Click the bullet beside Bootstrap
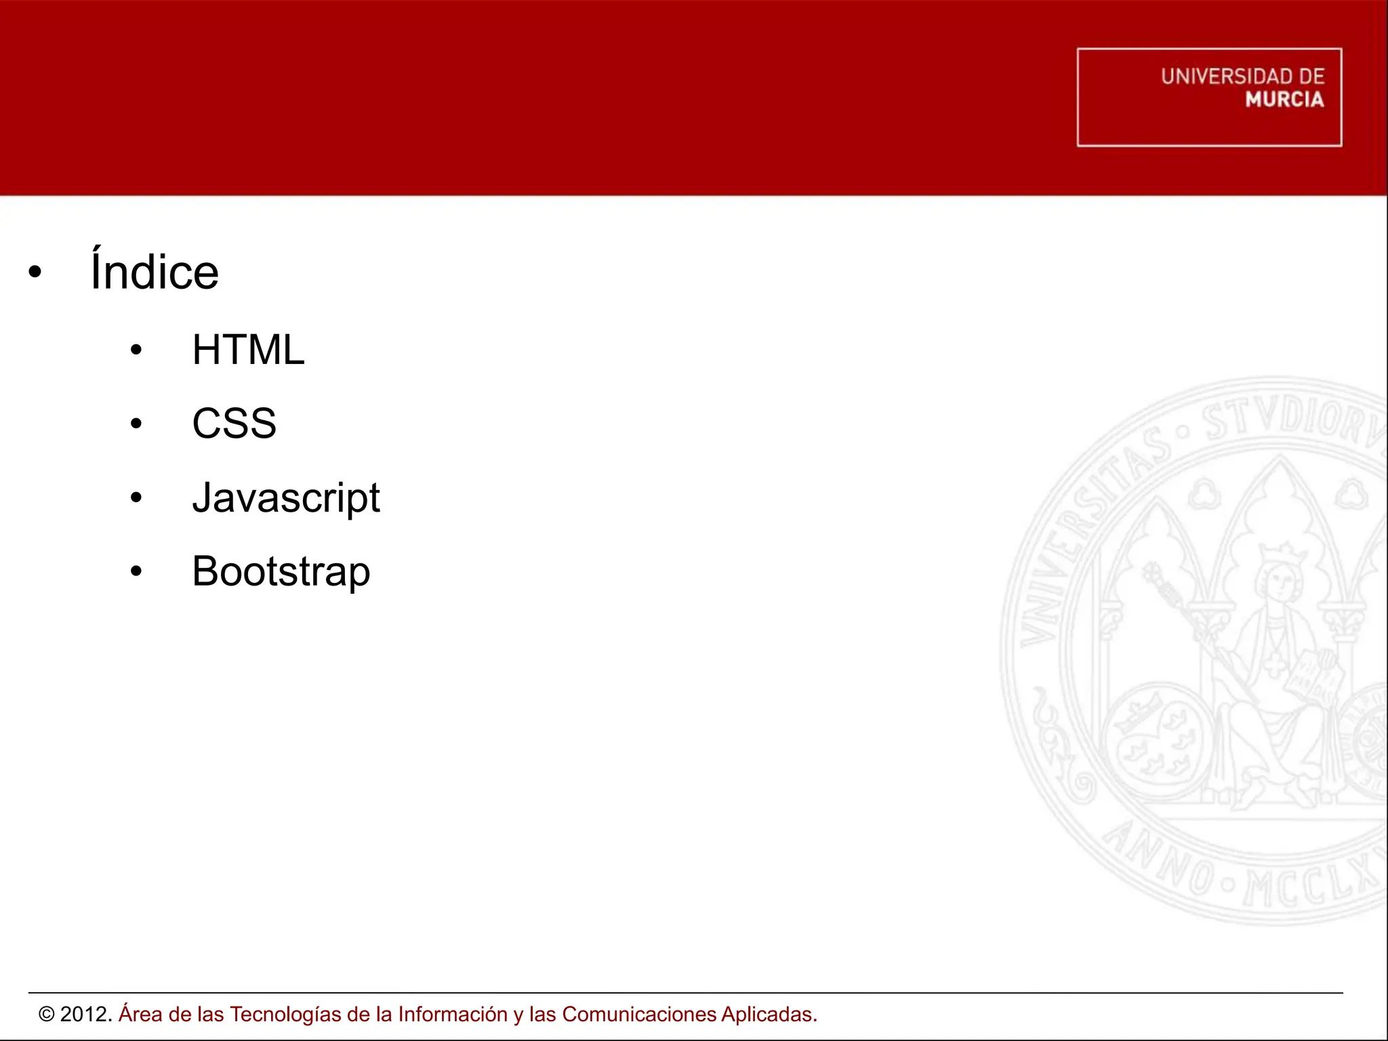The width and height of the screenshot is (1388, 1041). [136, 572]
